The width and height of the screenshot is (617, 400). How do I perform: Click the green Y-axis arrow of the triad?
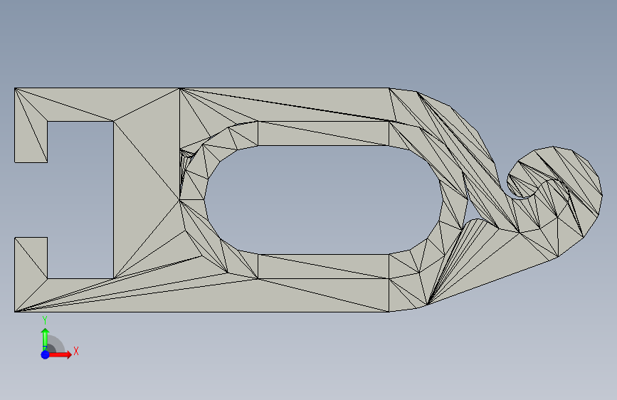45,339
